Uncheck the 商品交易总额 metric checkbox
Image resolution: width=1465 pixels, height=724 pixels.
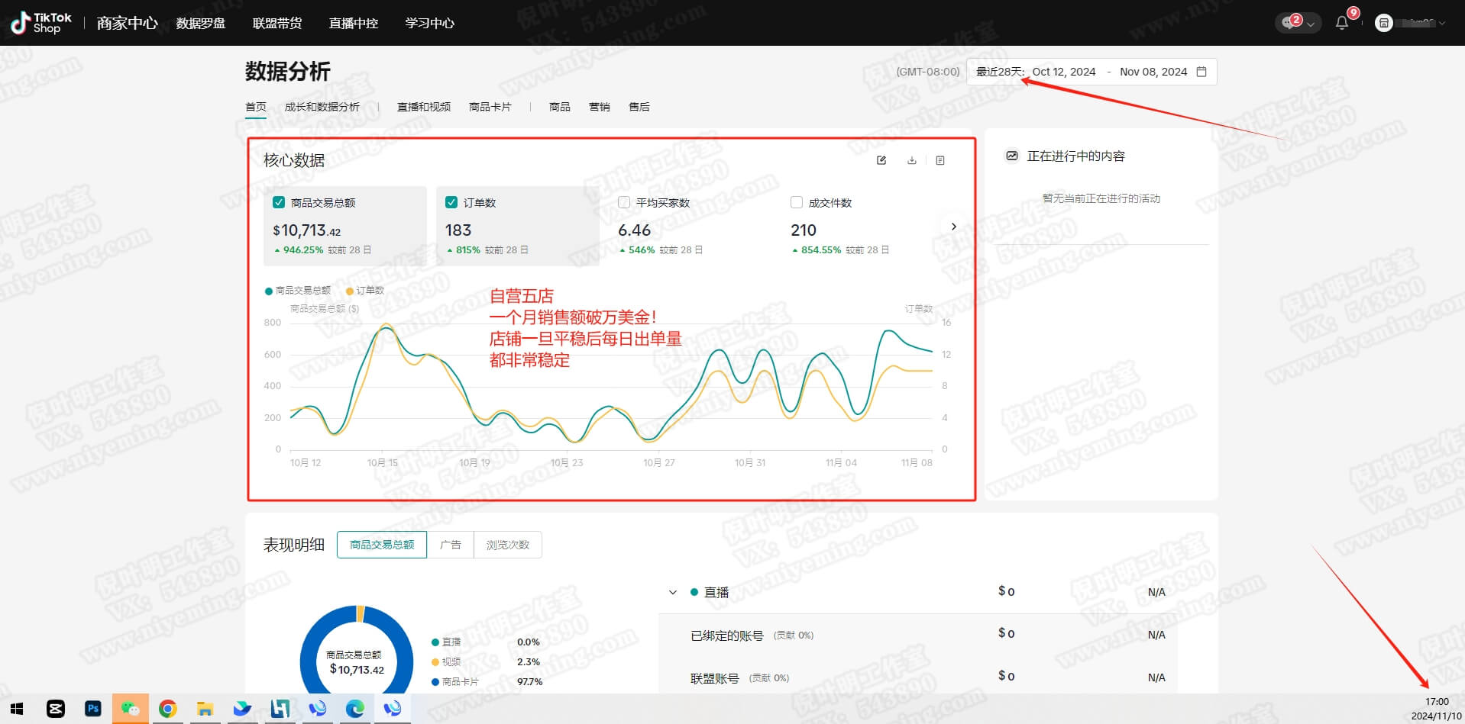[279, 203]
